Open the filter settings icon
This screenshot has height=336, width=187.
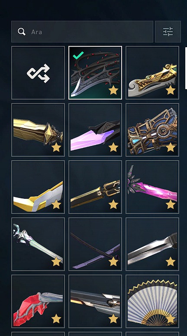pyautogui.click(x=168, y=32)
